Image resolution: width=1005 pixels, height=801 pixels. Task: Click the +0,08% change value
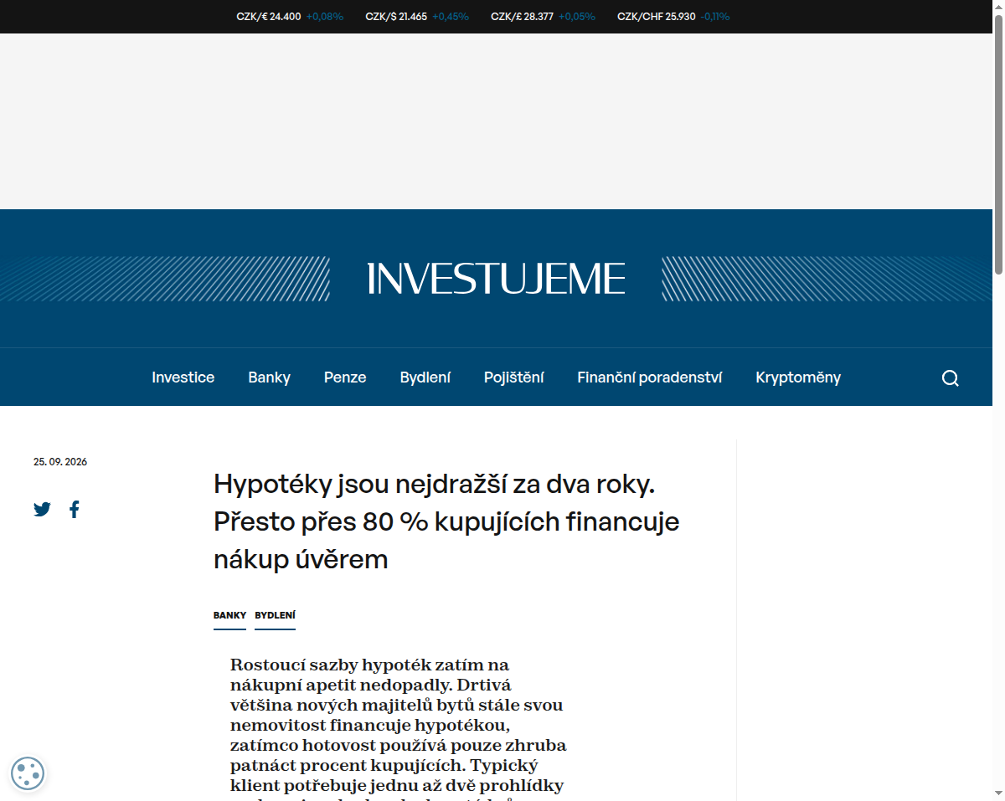coord(325,16)
